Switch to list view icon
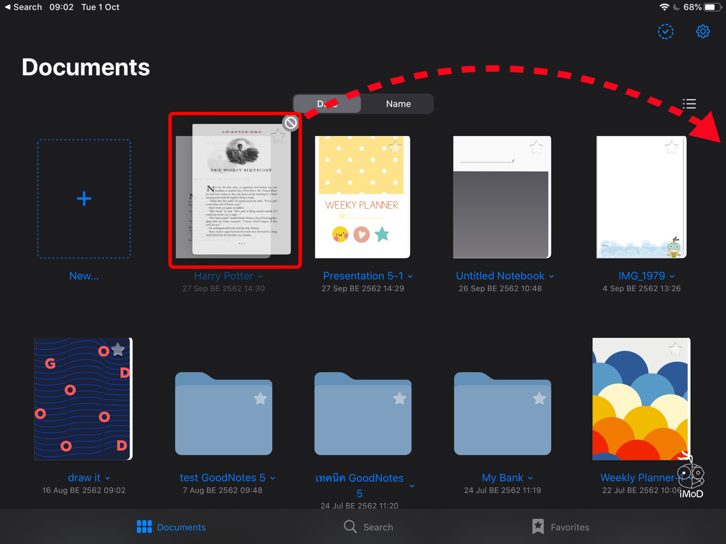Viewport: 726px width, 544px height. pos(689,104)
